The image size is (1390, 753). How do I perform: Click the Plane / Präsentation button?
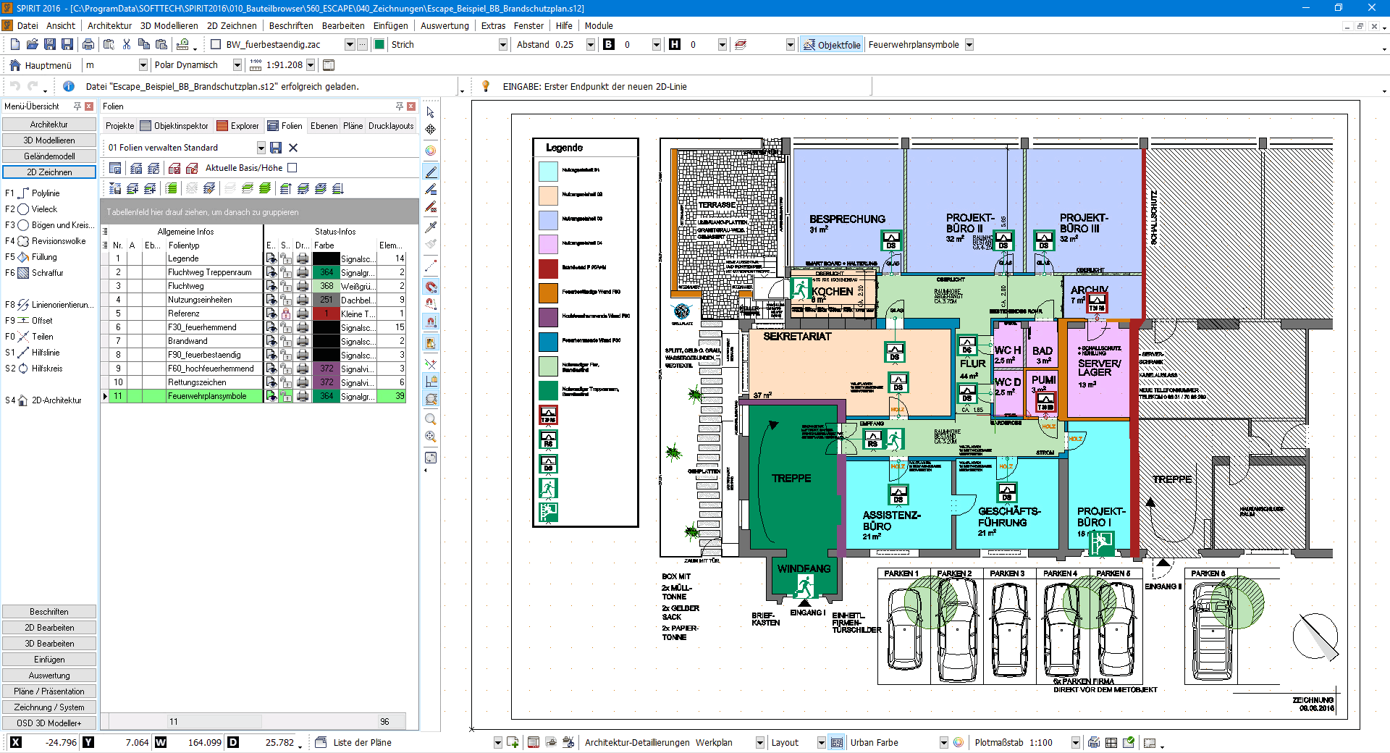pos(49,691)
